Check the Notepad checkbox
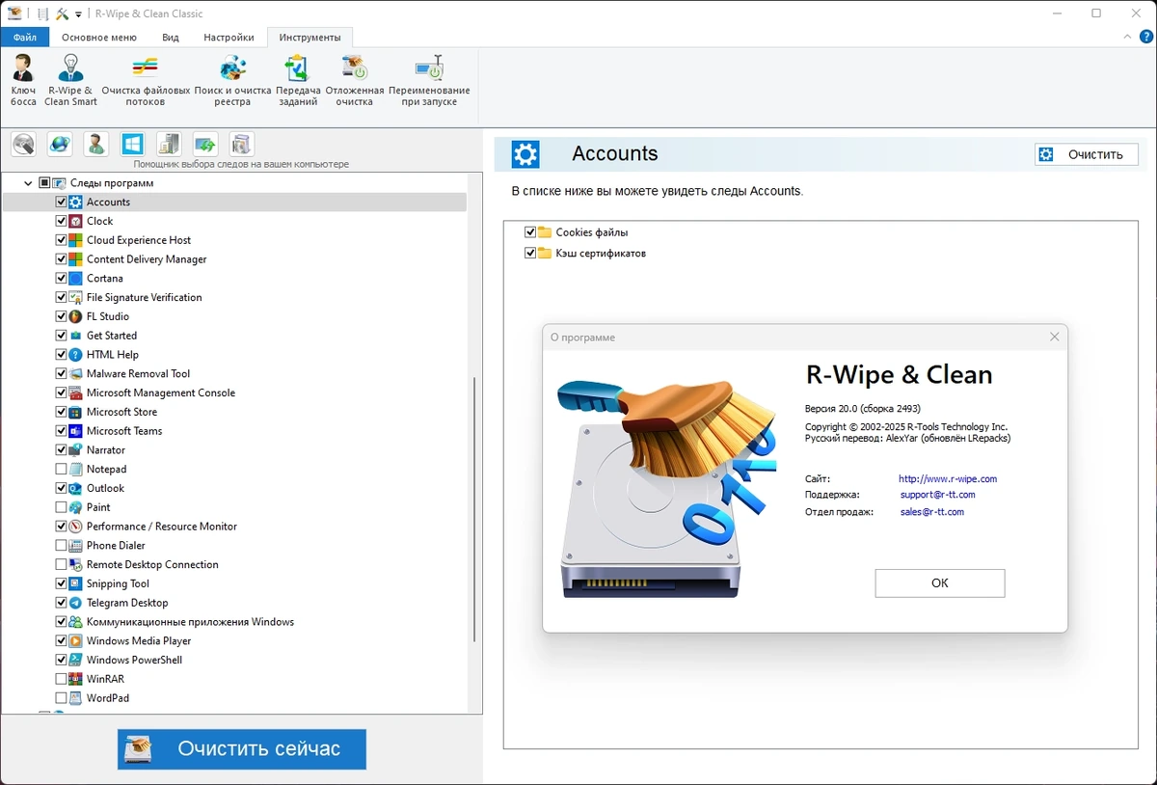The height and width of the screenshot is (785, 1157). click(62, 469)
